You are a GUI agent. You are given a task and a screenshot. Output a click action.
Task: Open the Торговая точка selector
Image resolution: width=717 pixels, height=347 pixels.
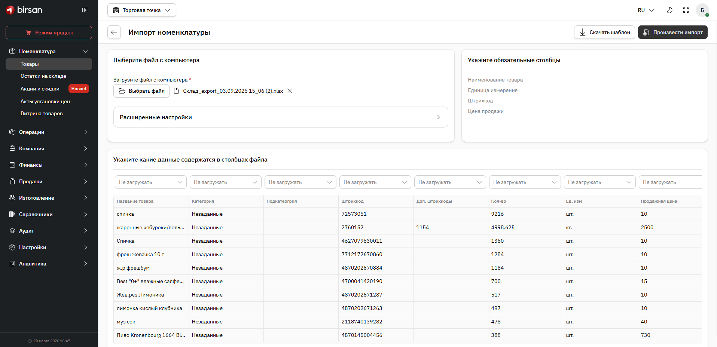[141, 10]
